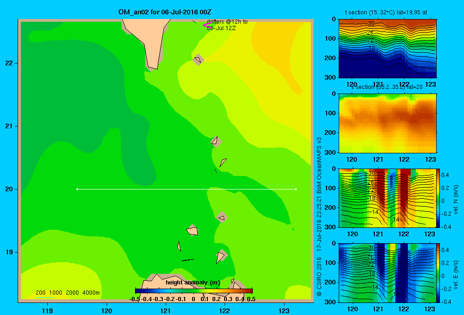Click the island just south of latitude 21
The width and height of the screenshot is (464, 315).
216,141
